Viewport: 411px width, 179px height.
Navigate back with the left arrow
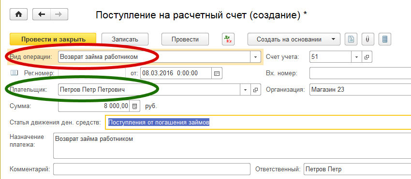pos(42,14)
